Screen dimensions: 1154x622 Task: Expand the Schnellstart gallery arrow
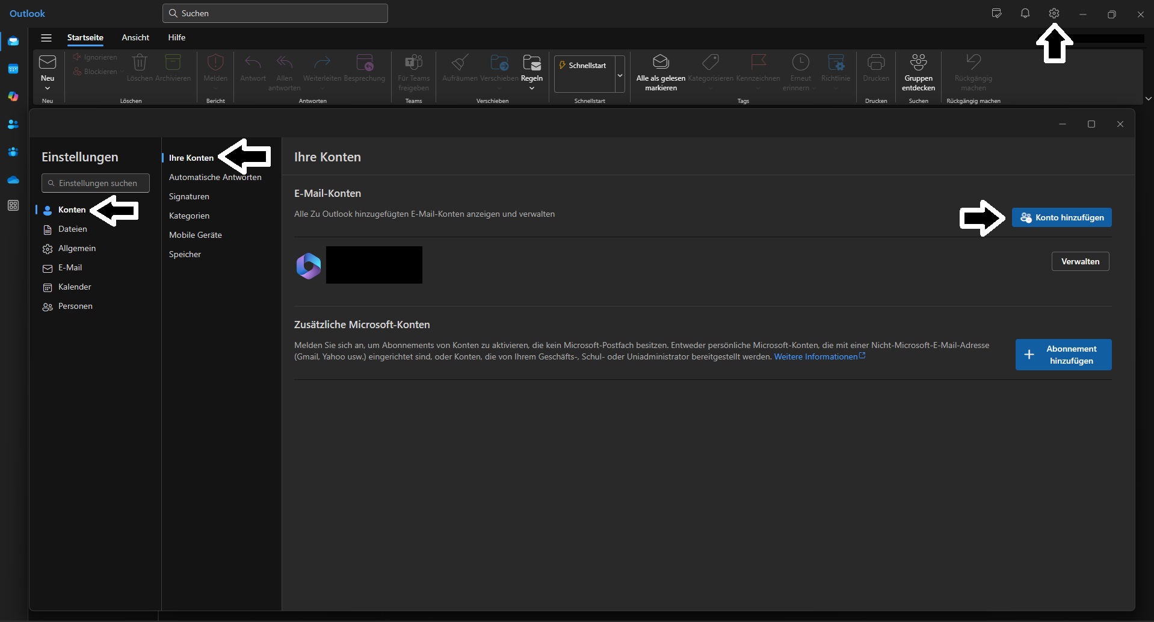(620, 75)
